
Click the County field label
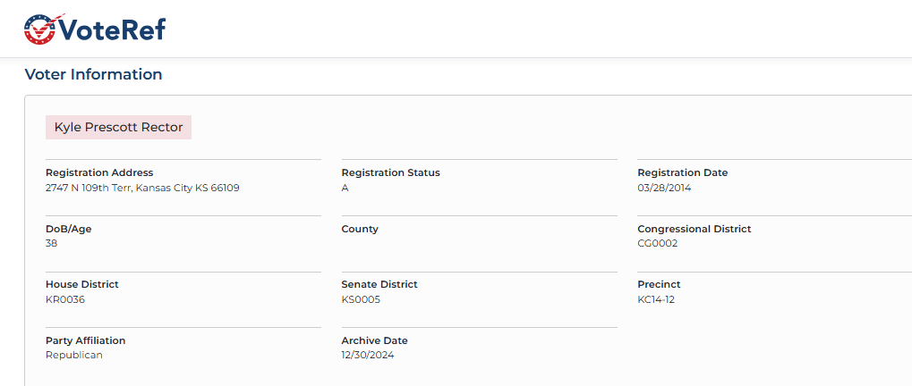(360, 230)
